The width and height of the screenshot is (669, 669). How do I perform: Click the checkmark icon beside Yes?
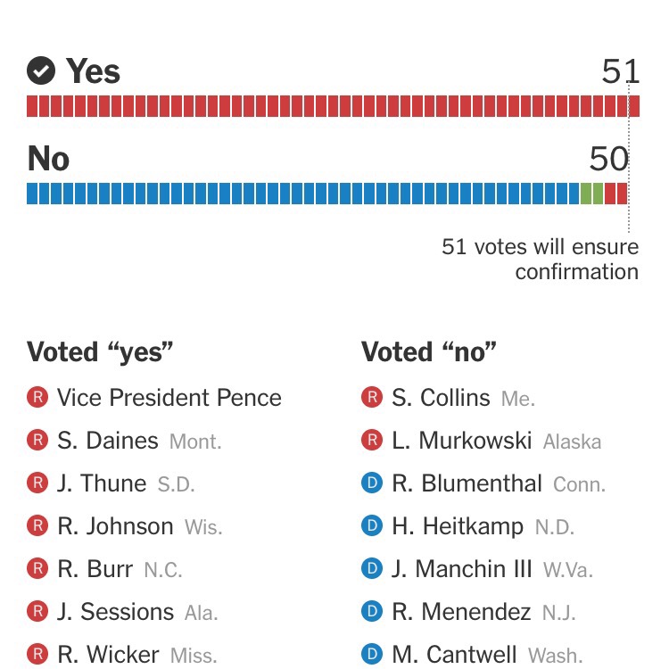(x=41, y=70)
